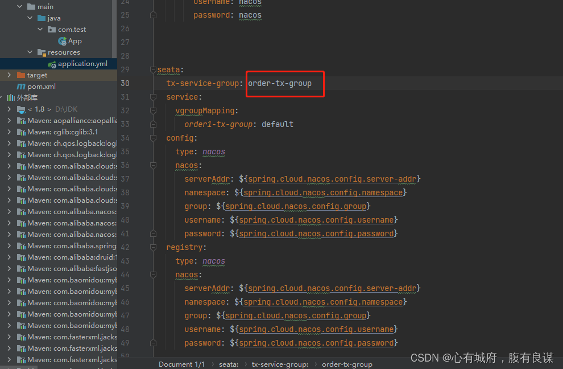Click the application.yml Spring file icon
This screenshot has height=369, width=563.
(52, 64)
